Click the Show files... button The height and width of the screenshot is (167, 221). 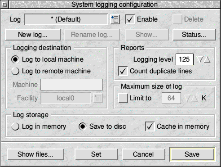pos(35,154)
